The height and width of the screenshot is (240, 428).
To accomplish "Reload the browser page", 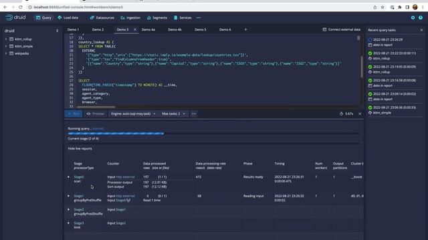I will coord(21,7).
